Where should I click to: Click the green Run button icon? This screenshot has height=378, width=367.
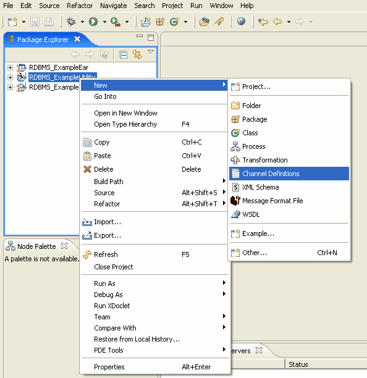coord(93,22)
